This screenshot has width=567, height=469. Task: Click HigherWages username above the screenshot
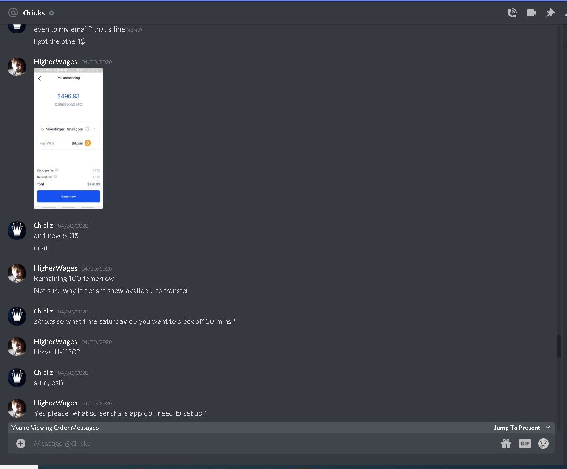56,62
